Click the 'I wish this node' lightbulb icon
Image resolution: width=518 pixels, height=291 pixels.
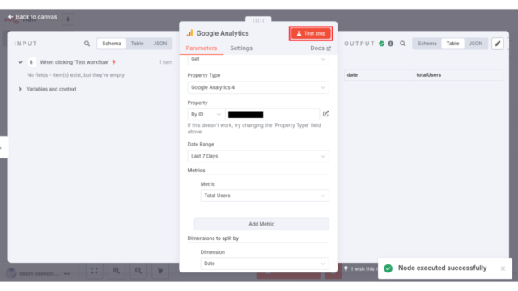click(346, 268)
